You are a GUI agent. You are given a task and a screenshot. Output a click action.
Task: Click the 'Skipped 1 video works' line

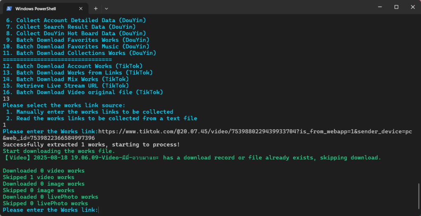tap(38, 177)
